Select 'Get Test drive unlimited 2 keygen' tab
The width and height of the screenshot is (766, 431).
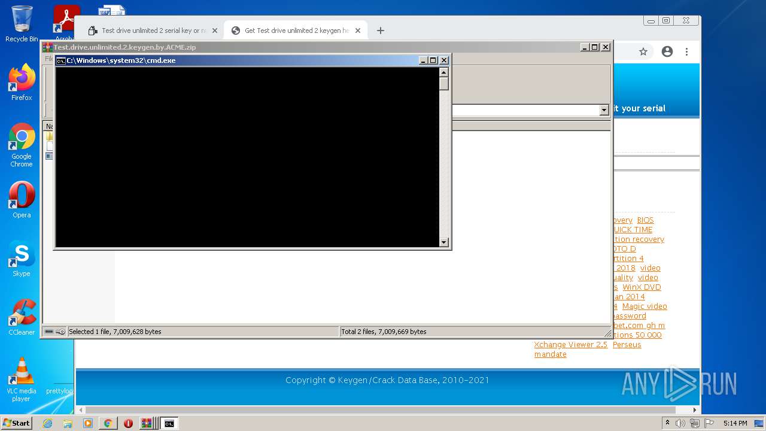[x=297, y=31]
